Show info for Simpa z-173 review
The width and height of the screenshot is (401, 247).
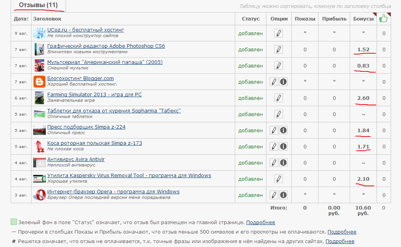283,146
